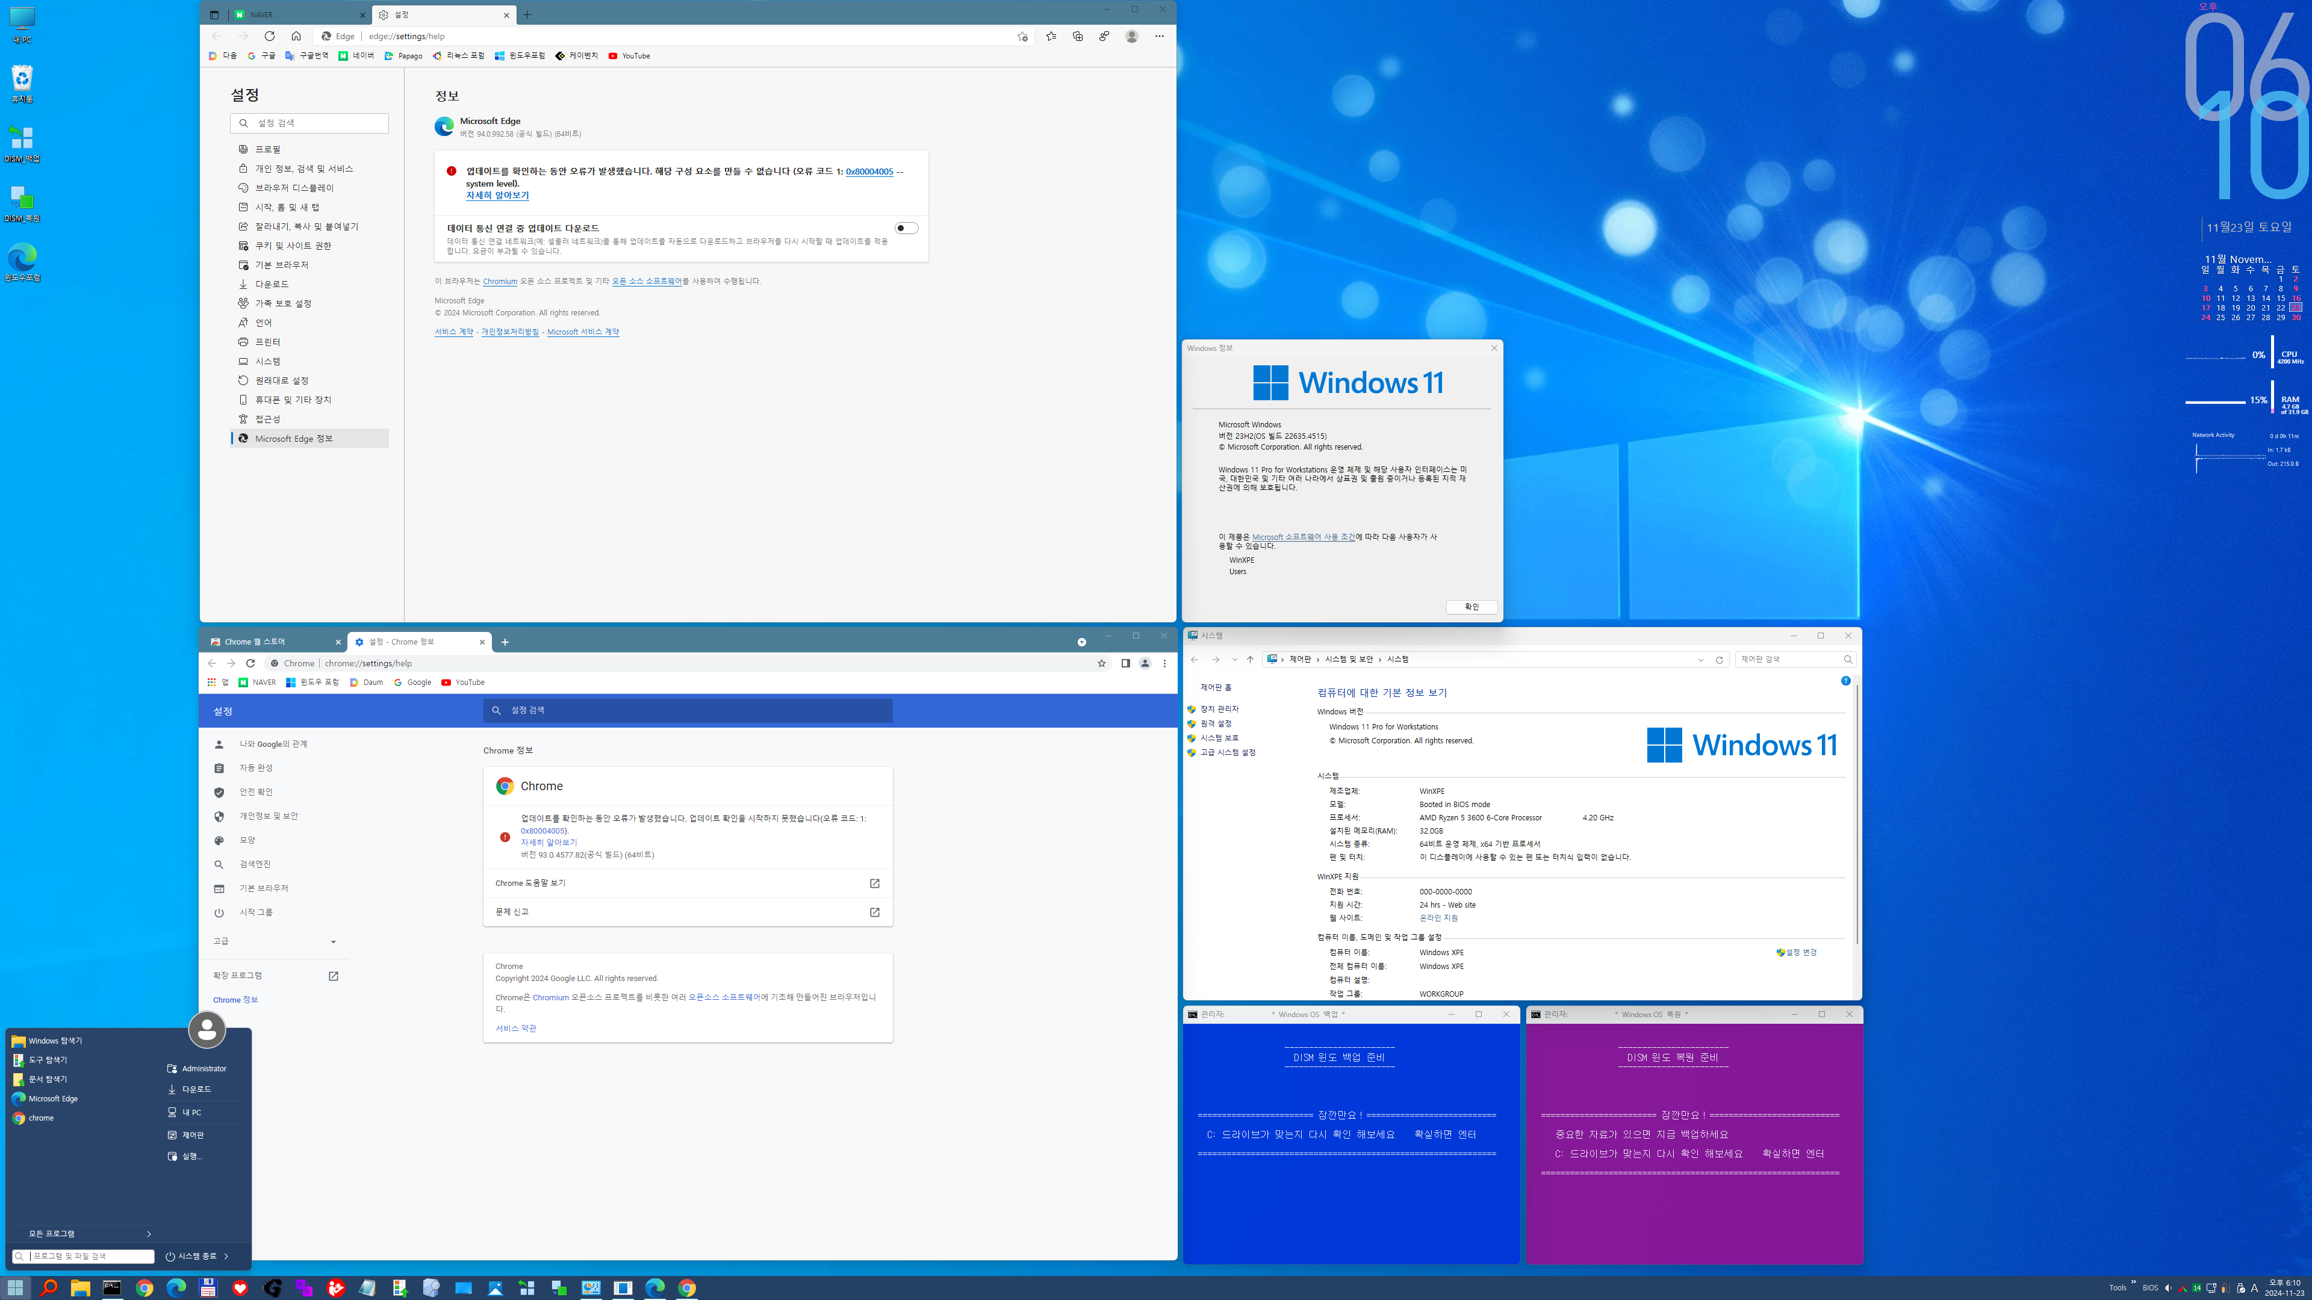
Task: Open new tab in Edge window
Action: [527, 14]
